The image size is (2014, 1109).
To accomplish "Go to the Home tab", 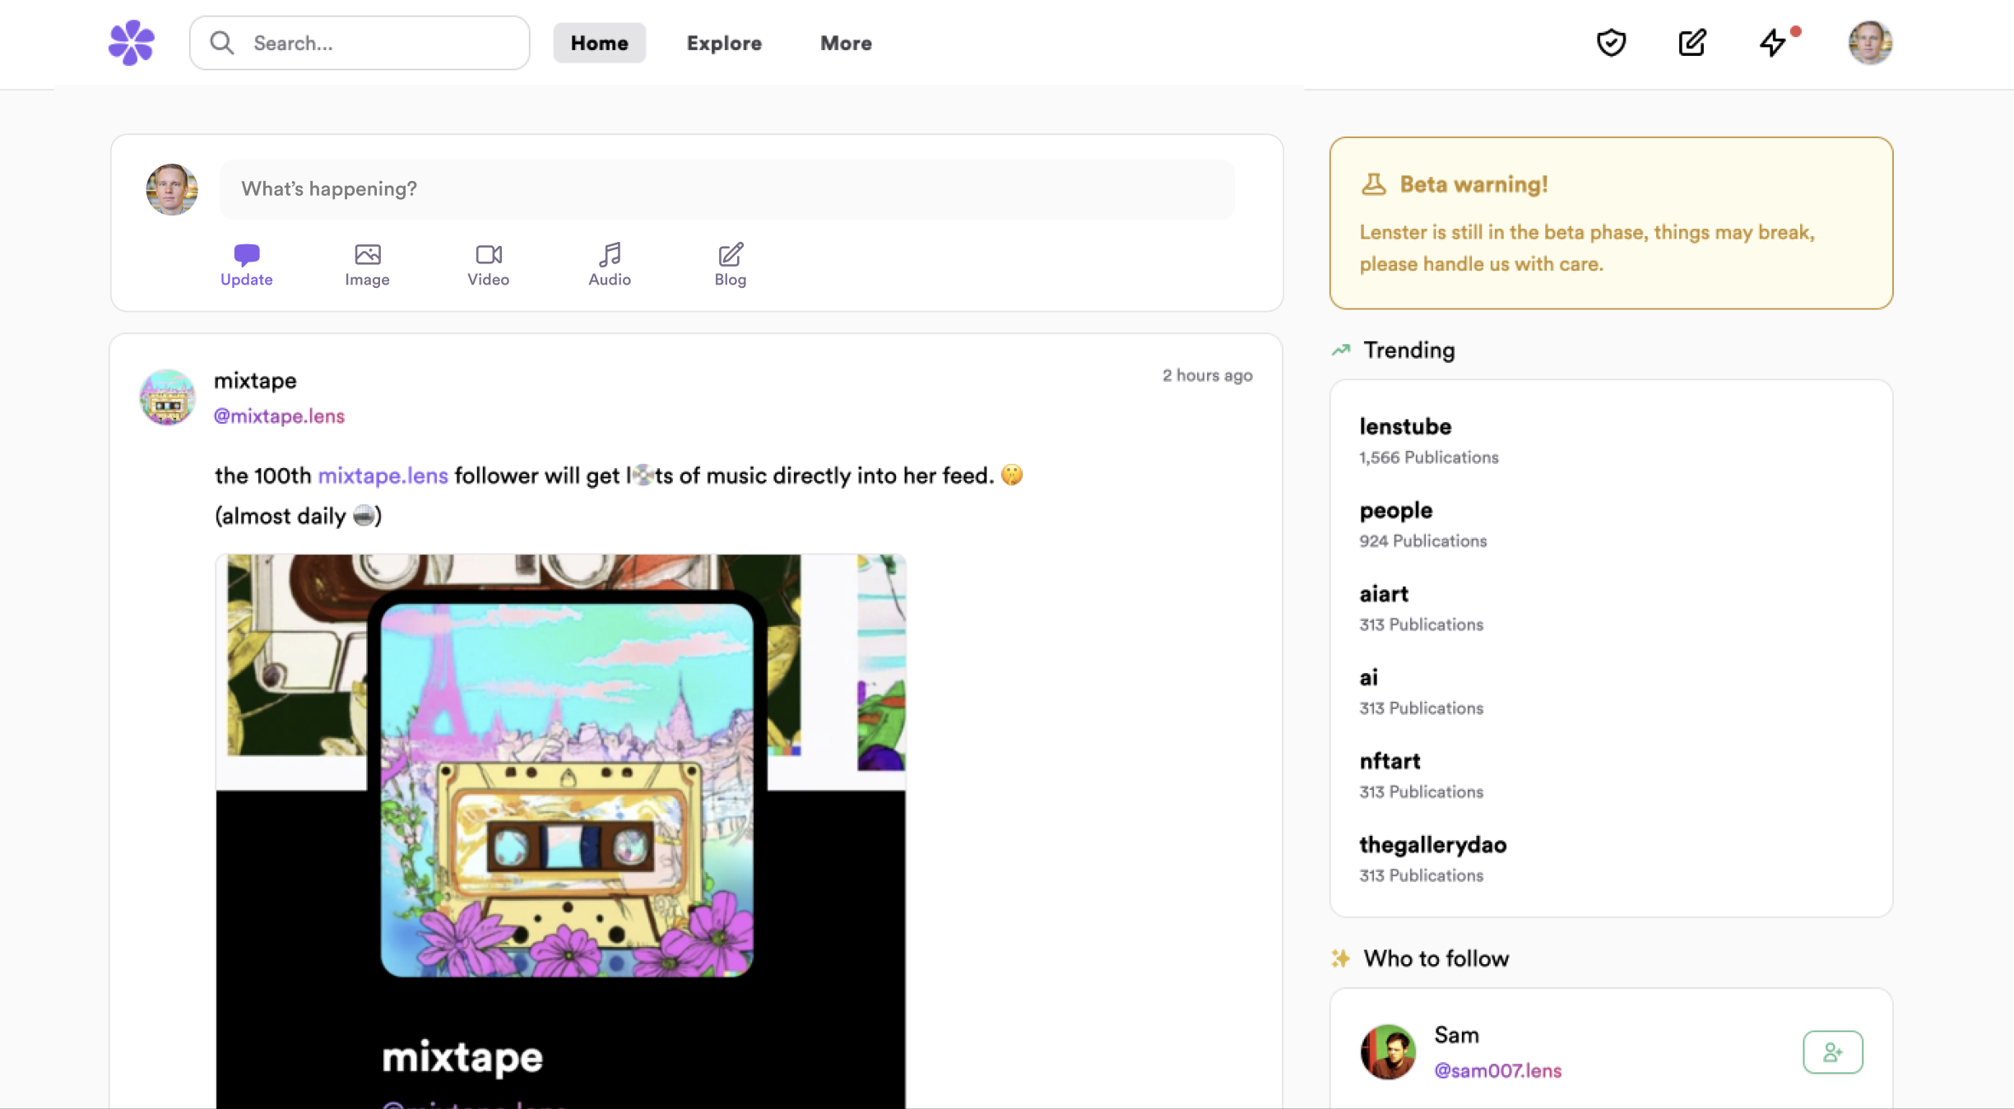I will [599, 43].
